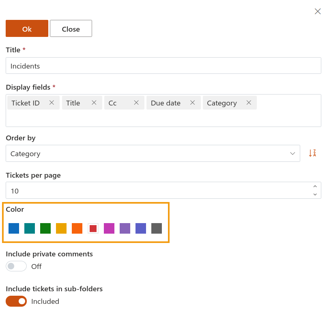Image resolution: width=329 pixels, height=316 pixels.
Task: Pick the indigo blue color swatch
Action: (x=141, y=228)
